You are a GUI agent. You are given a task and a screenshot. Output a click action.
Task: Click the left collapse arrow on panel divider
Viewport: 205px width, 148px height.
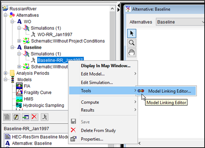pos(119,5)
